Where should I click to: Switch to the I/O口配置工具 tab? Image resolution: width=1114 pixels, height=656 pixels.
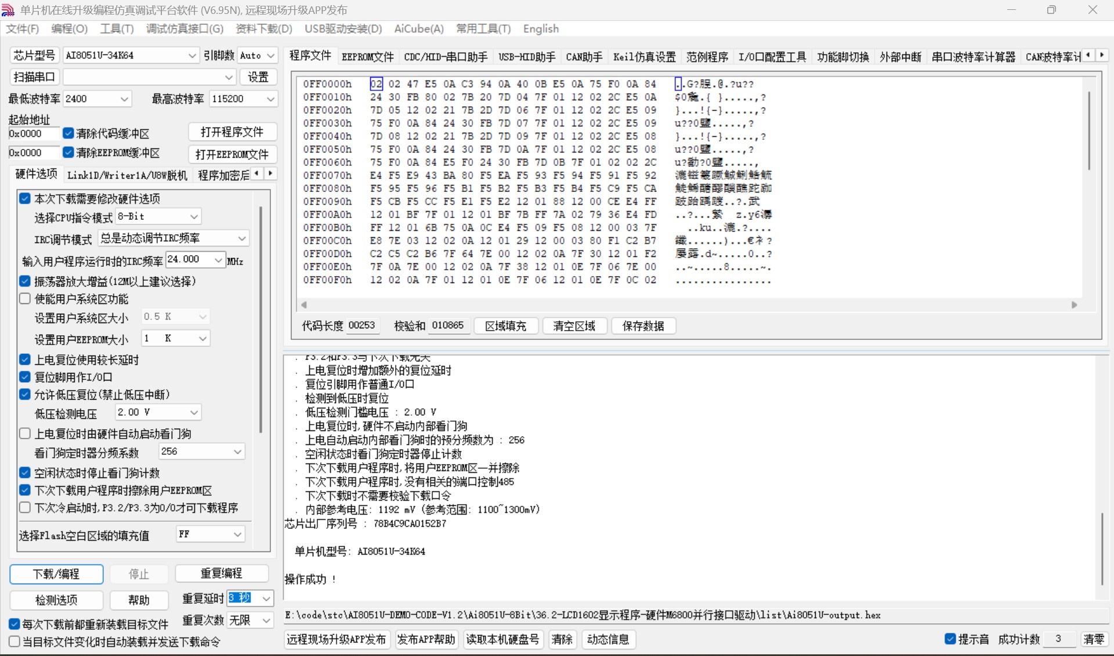point(772,57)
